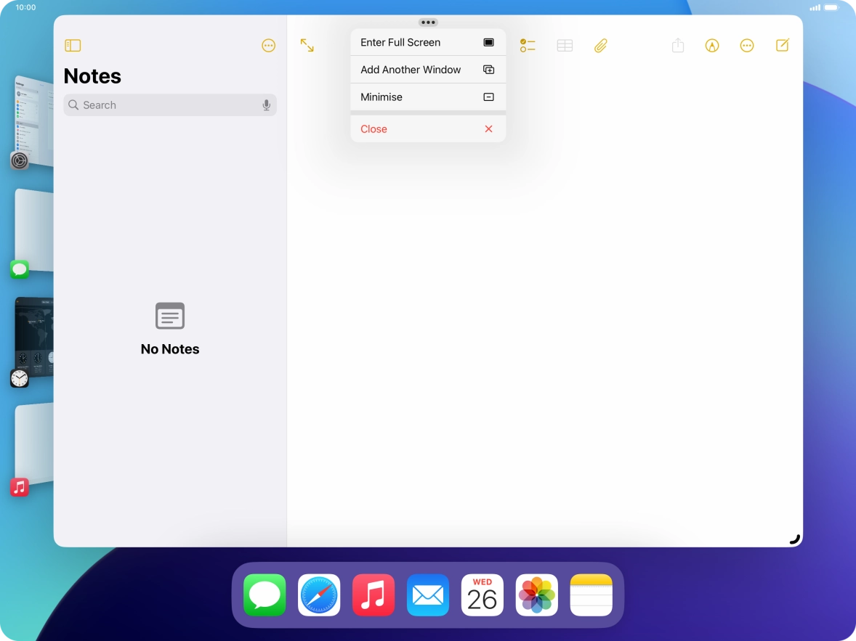Open the more options menu in the sidebar
The width and height of the screenshot is (856, 641).
(x=268, y=45)
